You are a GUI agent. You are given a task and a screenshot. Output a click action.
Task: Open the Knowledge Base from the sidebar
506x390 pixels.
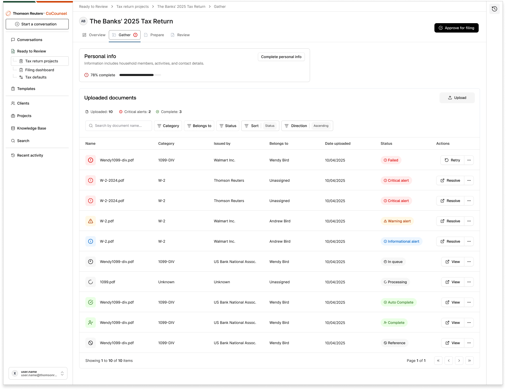click(31, 128)
